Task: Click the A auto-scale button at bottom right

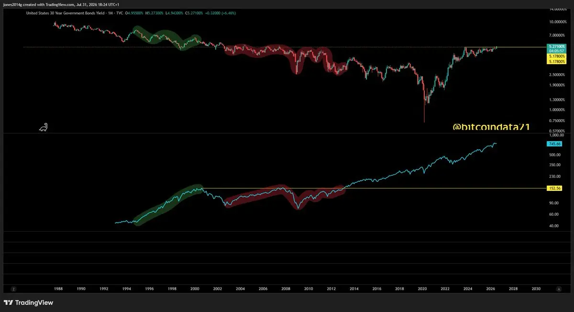Action: pyautogui.click(x=559, y=289)
